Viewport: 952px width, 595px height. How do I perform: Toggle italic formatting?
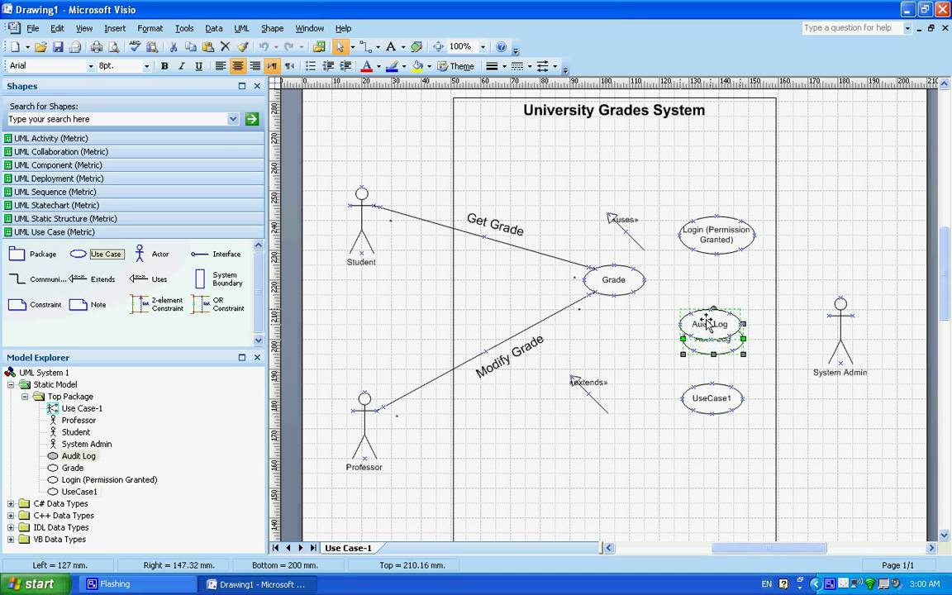click(181, 66)
